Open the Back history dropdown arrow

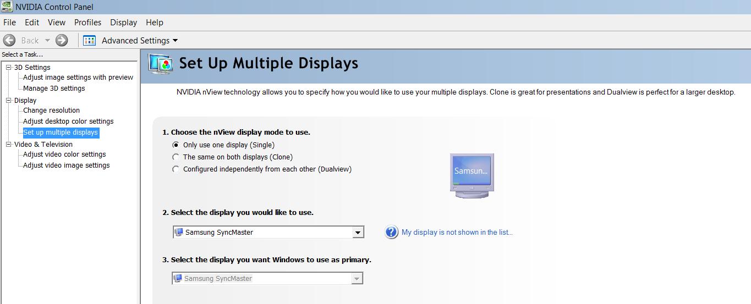pos(47,40)
